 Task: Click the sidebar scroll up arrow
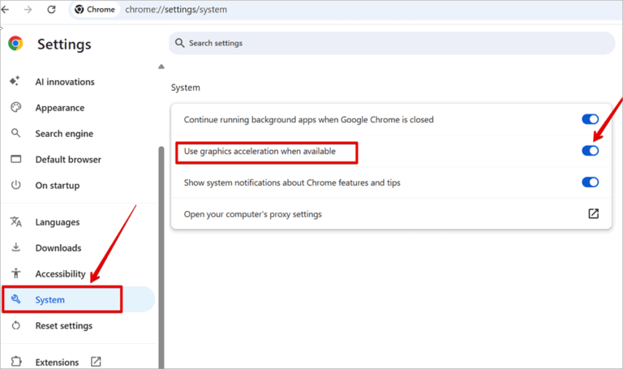click(161, 67)
